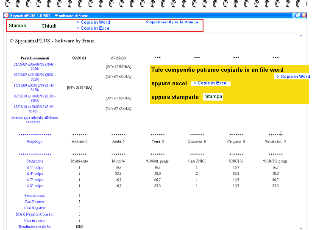312x230 pixels.
Task: Click the al 7° colpo row label
Action: point(35,180)
